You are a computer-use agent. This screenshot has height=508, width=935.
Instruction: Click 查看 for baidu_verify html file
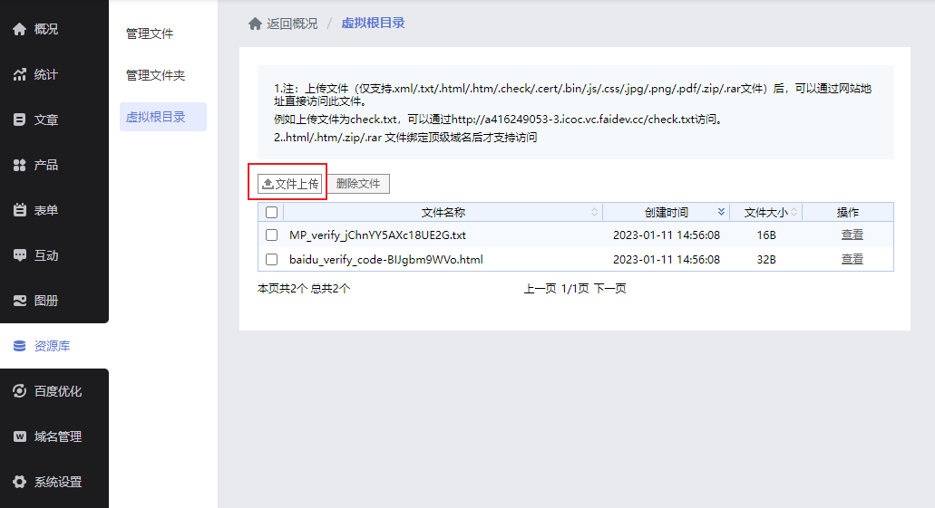coord(852,259)
